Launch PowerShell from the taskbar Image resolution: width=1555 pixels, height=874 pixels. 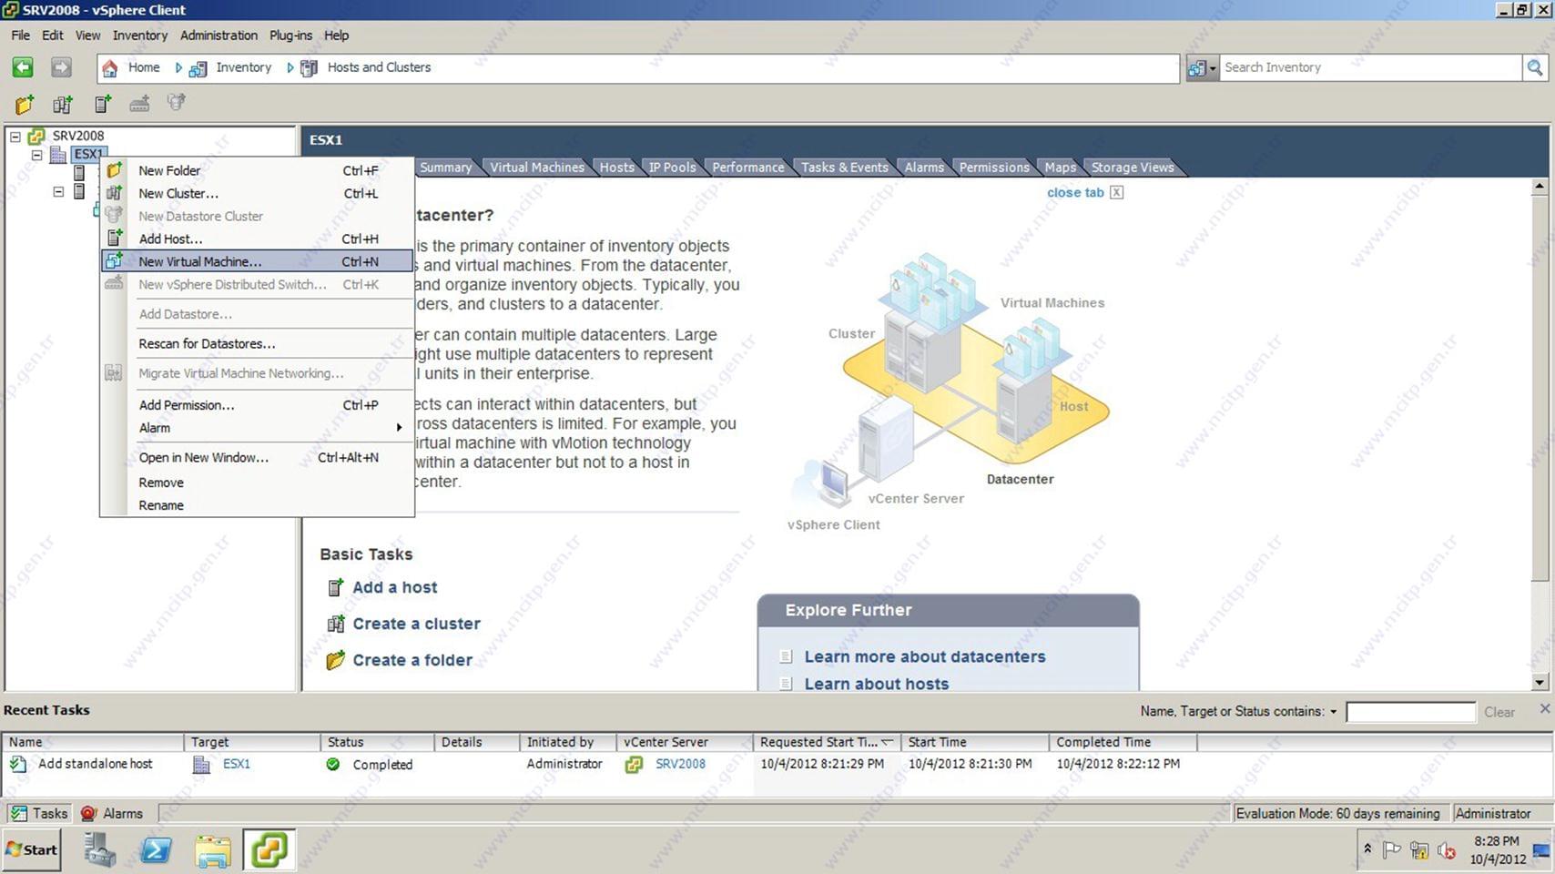(157, 849)
